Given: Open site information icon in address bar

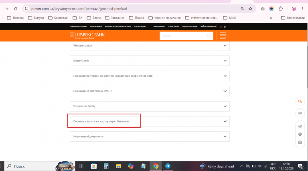Looking at the screenshot, I should [x=26, y=9].
